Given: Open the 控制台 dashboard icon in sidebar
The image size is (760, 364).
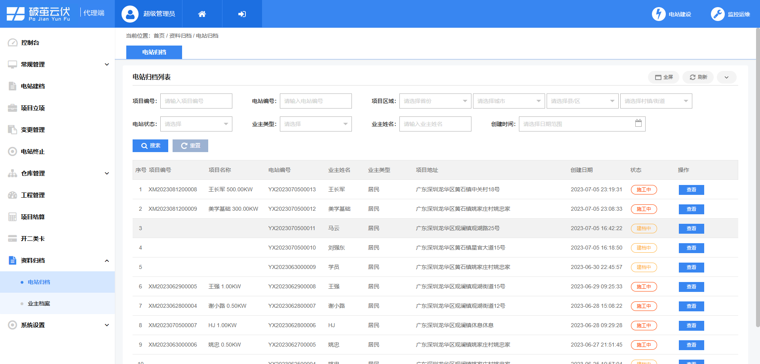Looking at the screenshot, I should 12,42.
